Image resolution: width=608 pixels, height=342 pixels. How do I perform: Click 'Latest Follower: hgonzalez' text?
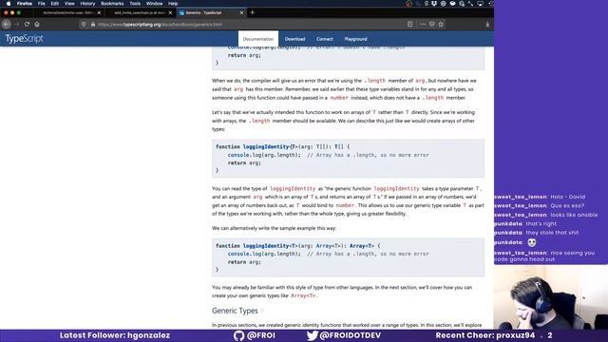pos(115,335)
